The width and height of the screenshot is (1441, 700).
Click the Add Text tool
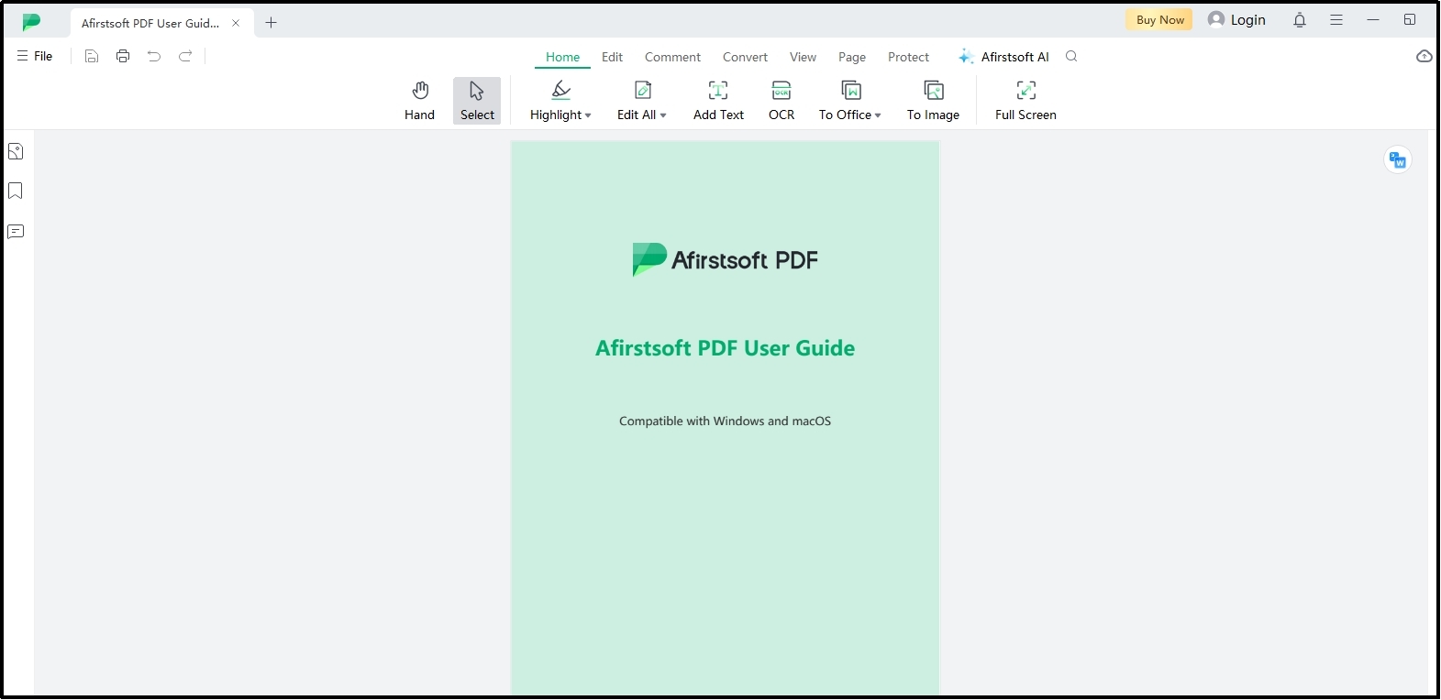[718, 101]
